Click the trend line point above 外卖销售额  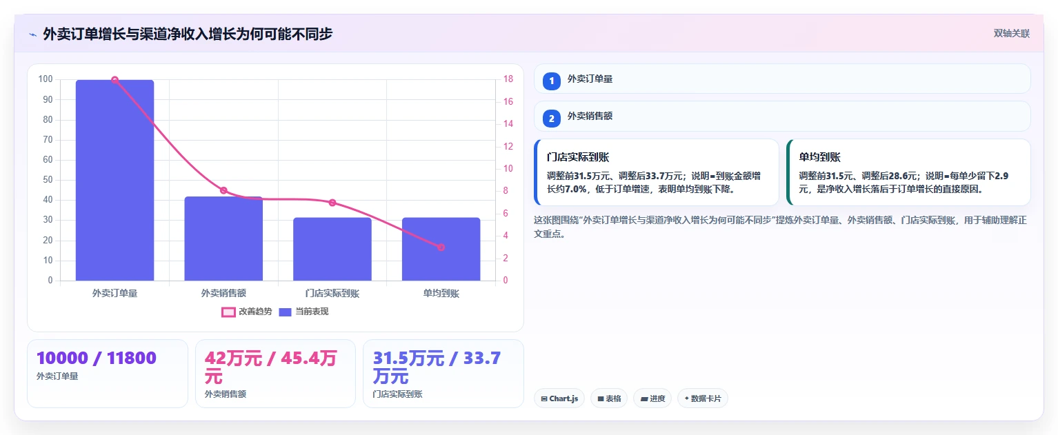tap(223, 191)
